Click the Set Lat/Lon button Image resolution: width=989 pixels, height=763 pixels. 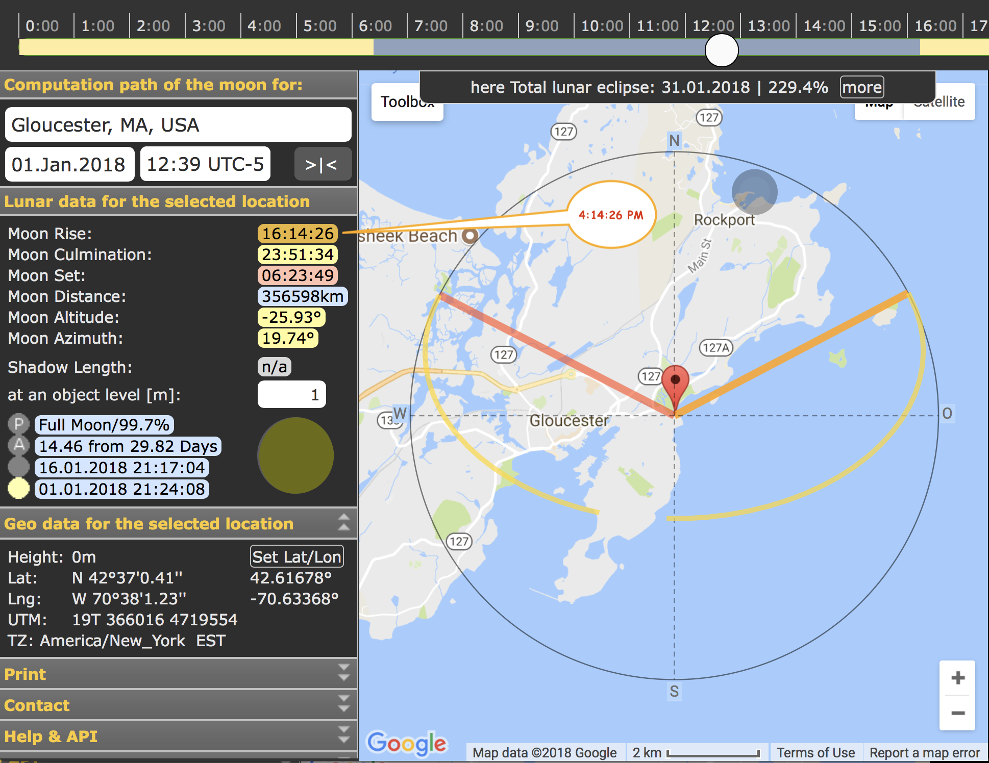pos(296,556)
